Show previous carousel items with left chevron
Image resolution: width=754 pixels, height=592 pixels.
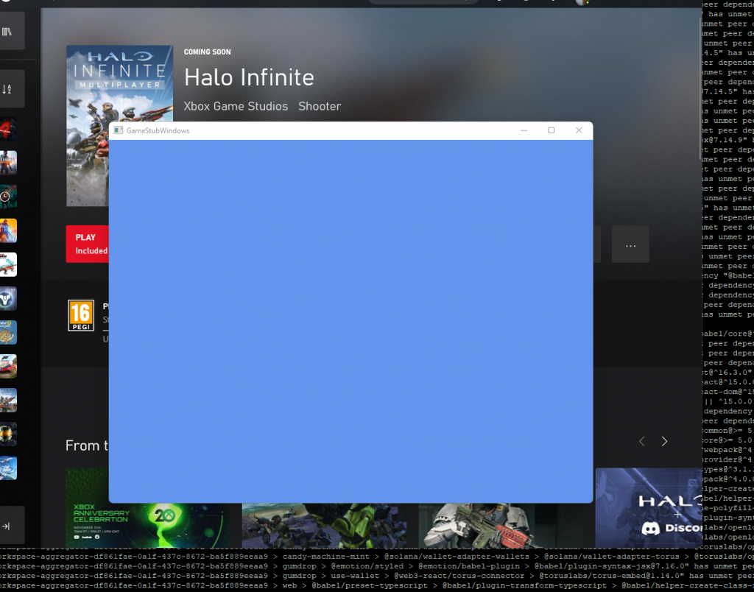[642, 442]
